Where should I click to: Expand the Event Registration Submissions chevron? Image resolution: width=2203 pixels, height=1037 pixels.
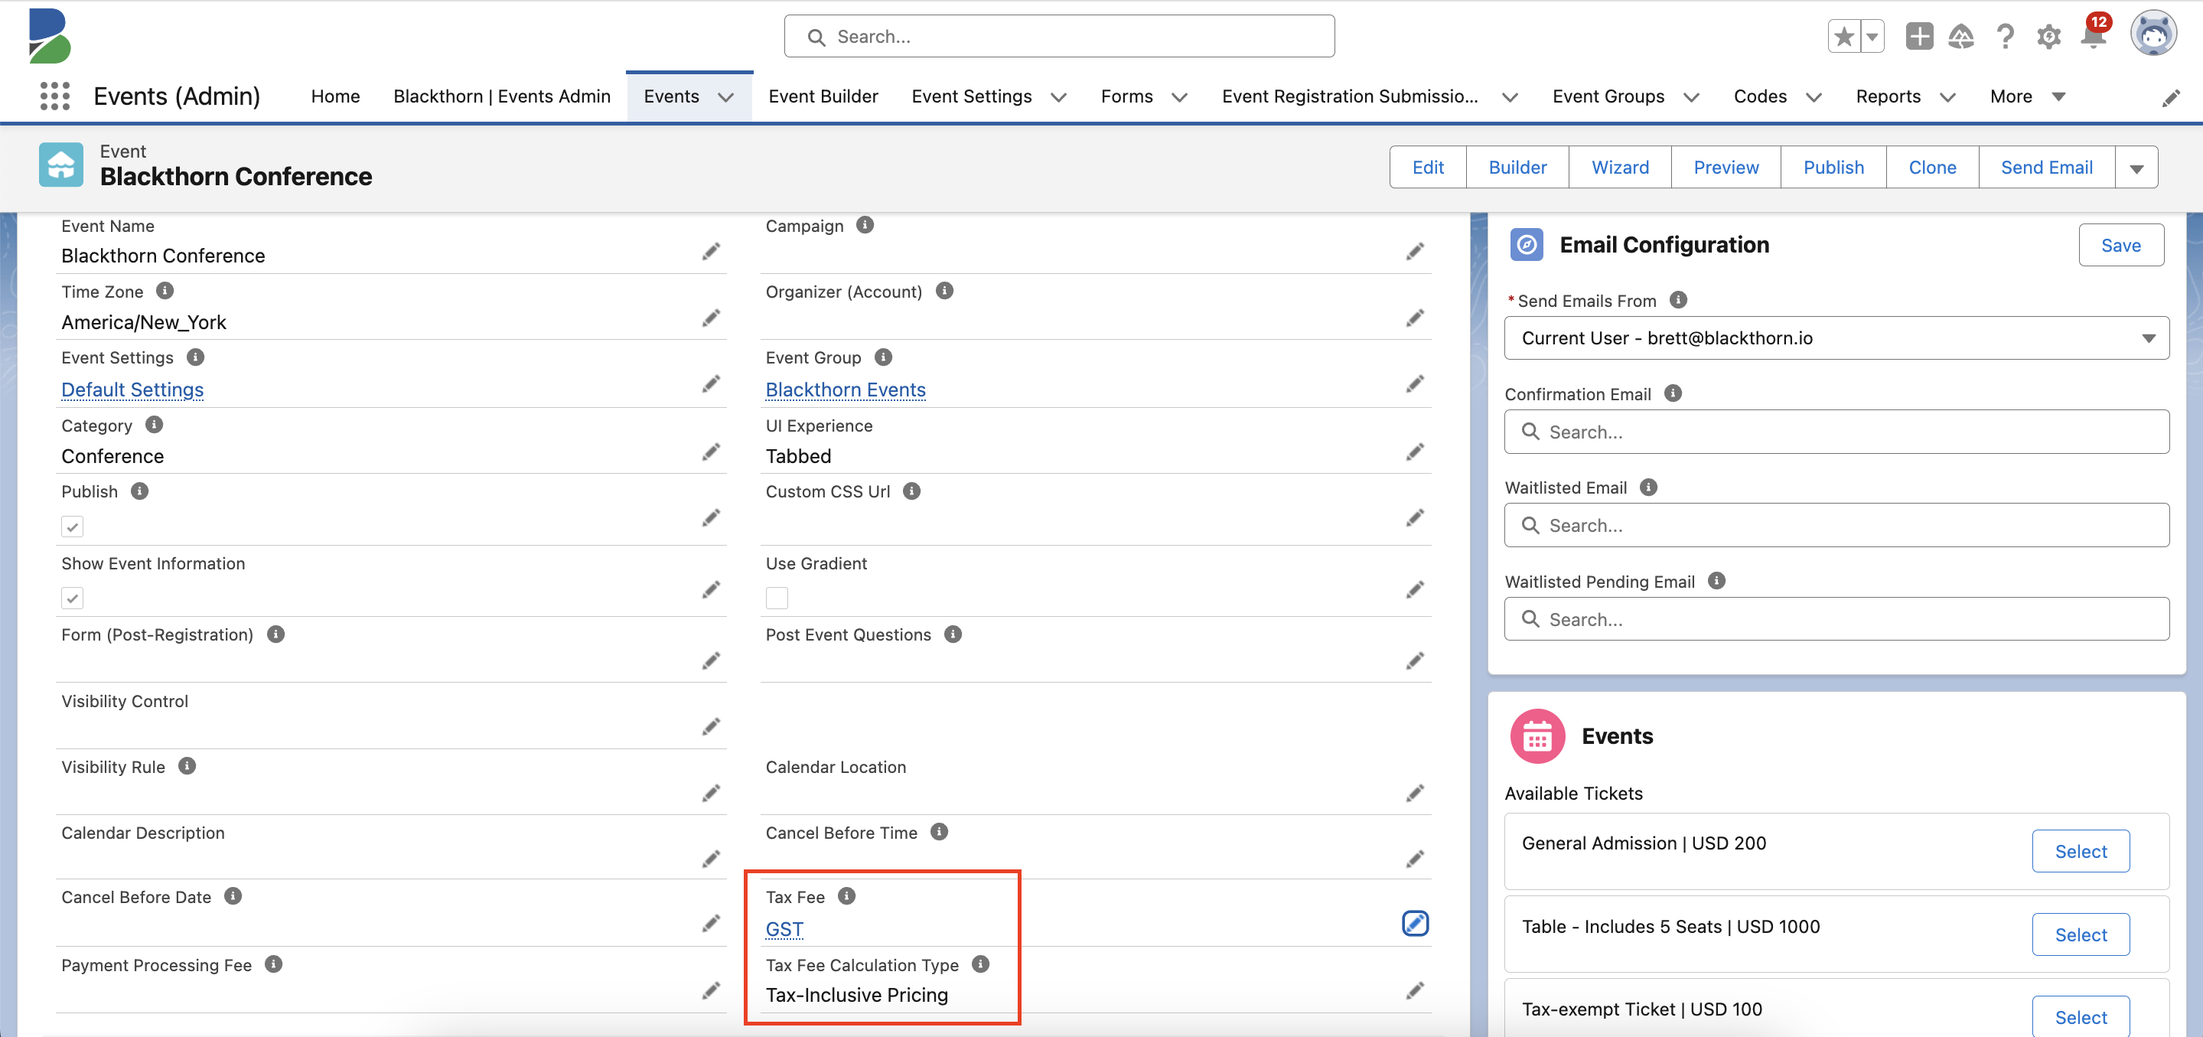click(x=1510, y=97)
